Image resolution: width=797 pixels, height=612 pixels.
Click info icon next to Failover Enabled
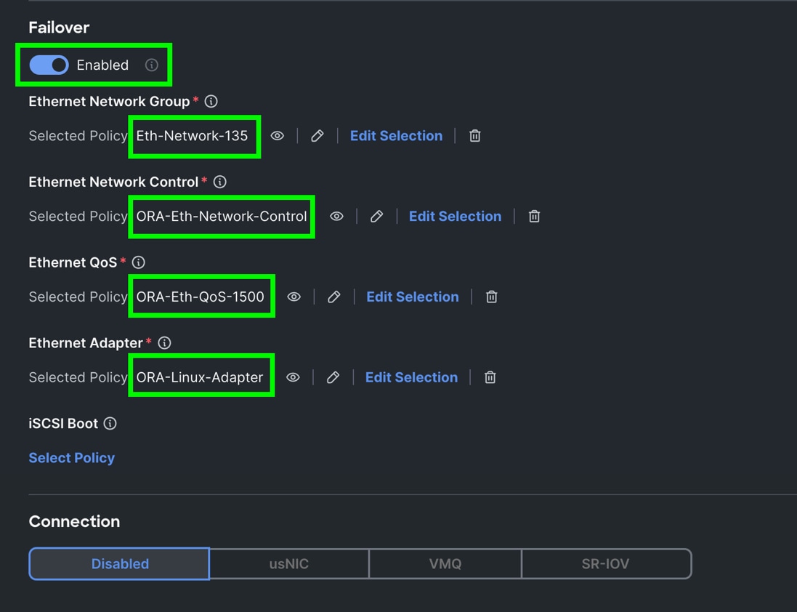coord(152,65)
